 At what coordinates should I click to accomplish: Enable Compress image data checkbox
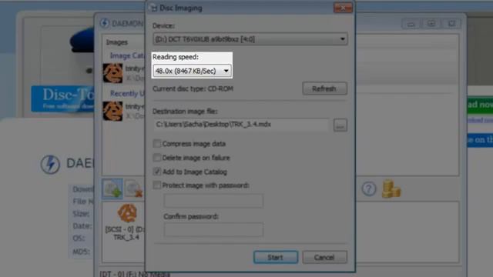click(157, 144)
